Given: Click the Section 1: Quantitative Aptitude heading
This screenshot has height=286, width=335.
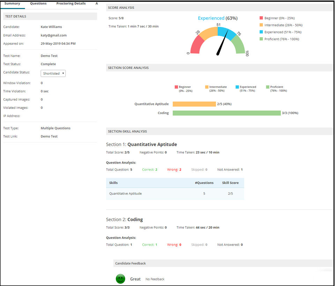Looking at the screenshot, I should (x=141, y=144).
